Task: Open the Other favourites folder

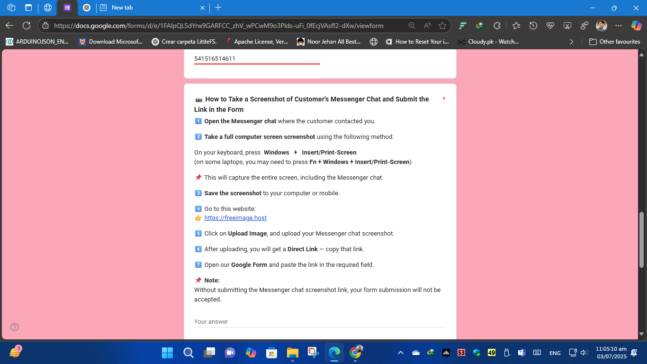Action: click(614, 42)
